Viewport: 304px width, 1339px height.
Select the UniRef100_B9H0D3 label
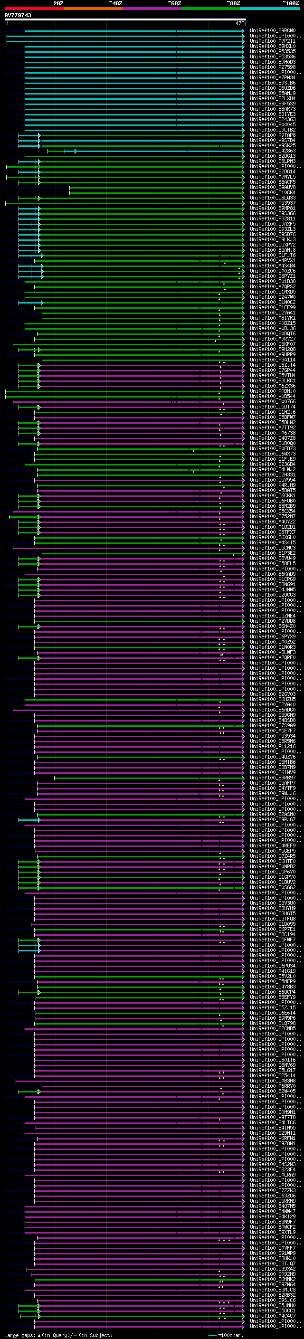[273, 62]
